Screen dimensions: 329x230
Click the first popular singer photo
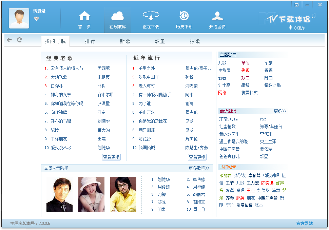coord(59,194)
